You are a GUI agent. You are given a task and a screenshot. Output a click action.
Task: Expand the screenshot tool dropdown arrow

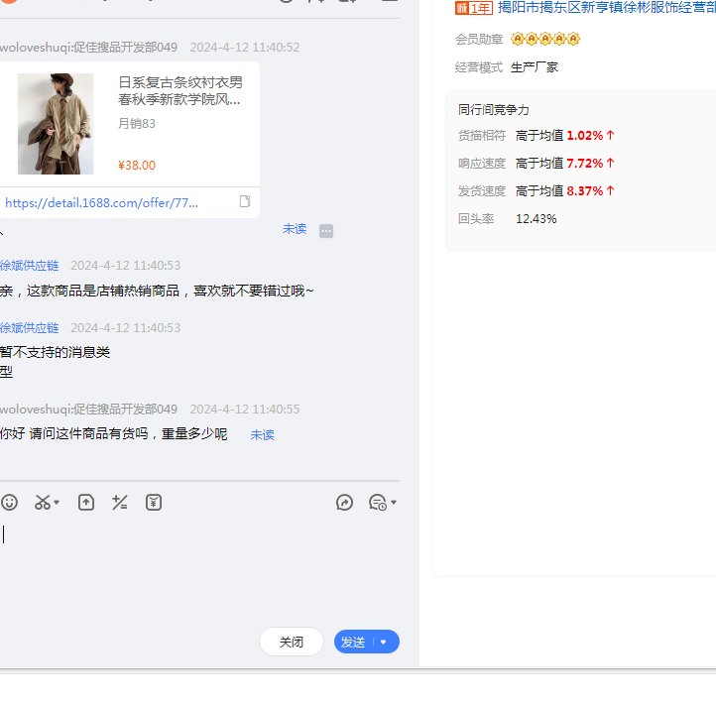(57, 503)
